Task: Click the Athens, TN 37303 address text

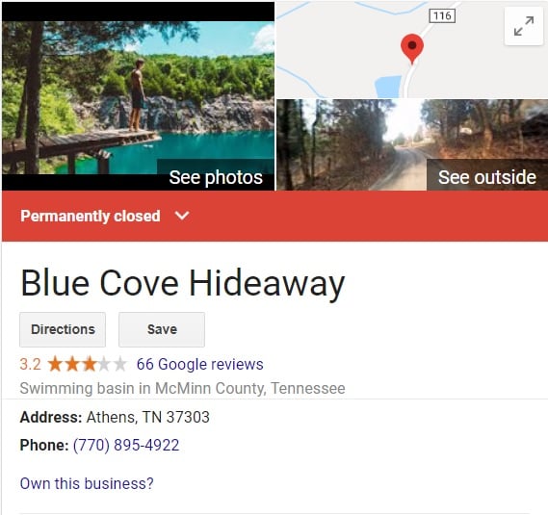Action: [x=147, y=417]
